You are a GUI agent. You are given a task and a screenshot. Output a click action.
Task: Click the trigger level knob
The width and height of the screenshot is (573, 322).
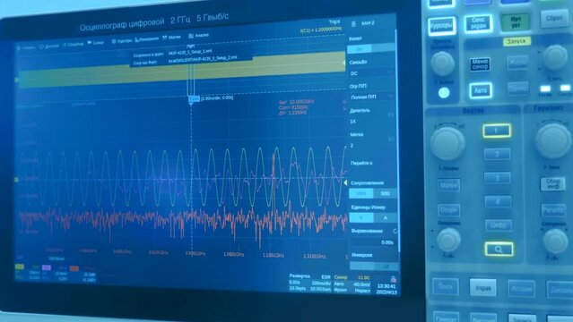[555, 57]
